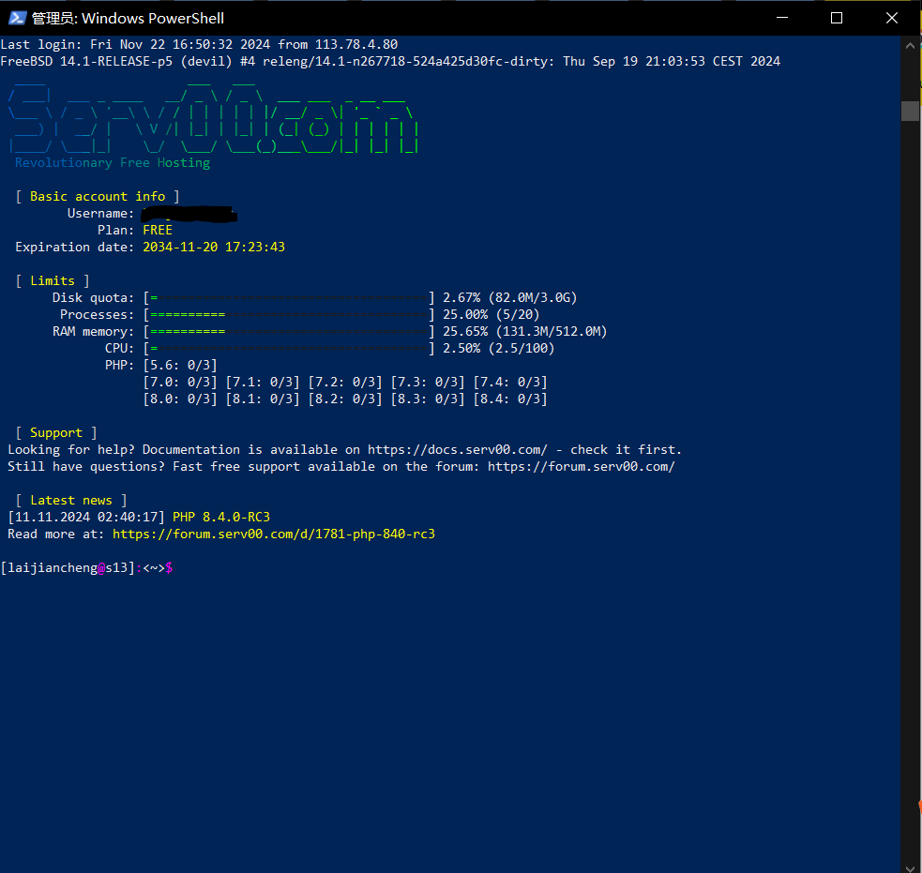The width and height of the screenshot is (922, 873).
Task: Click the '[8.3: 0/3]' PHP entry
Action: point(428,399)
